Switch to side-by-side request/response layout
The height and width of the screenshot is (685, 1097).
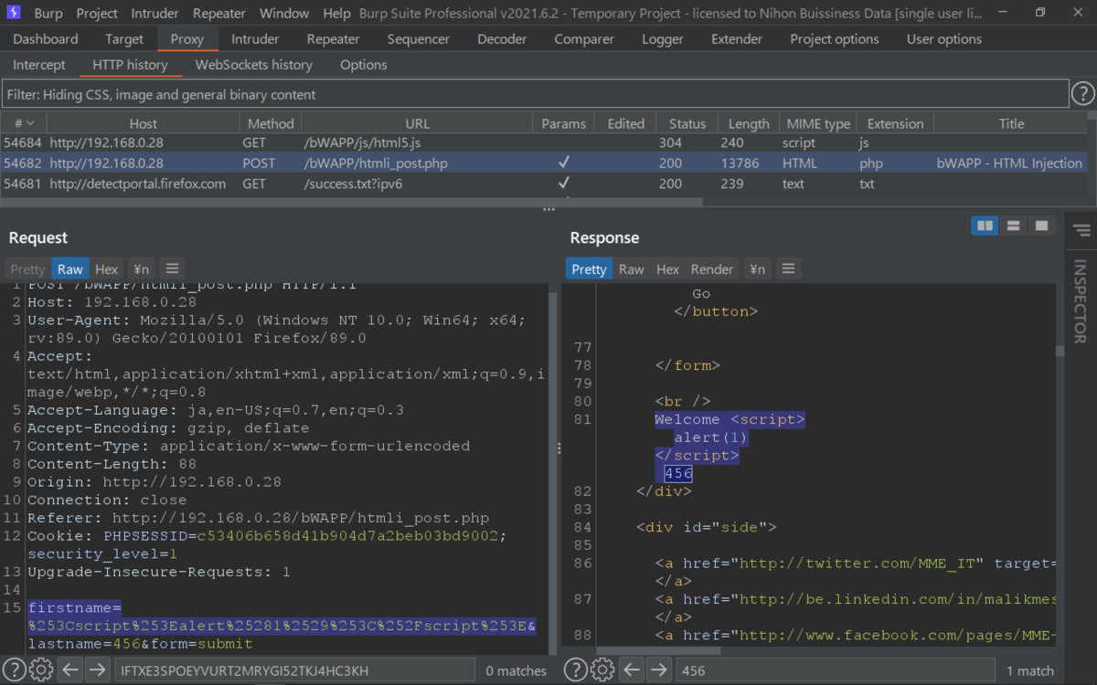(x=985, y=226)
